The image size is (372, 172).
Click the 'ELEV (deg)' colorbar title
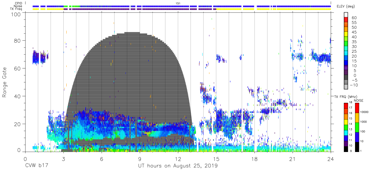click(x=345, y=6)
